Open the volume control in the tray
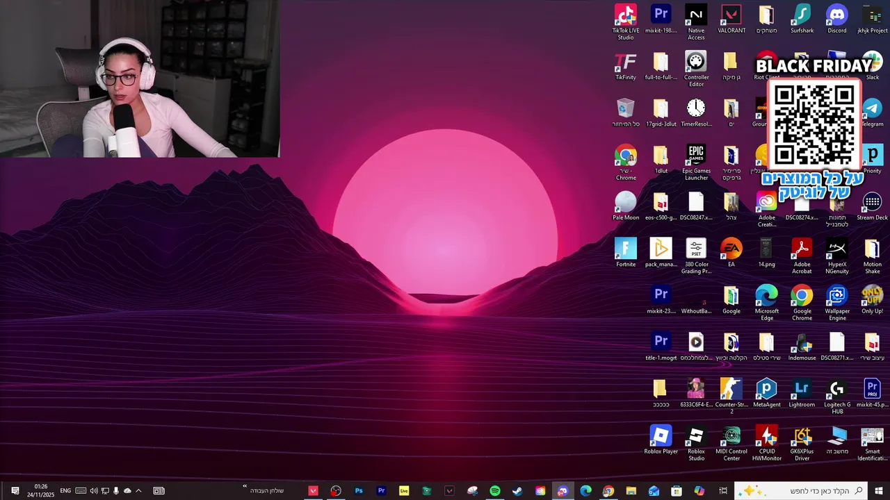The image size is (890, 500). coord(94,491)
